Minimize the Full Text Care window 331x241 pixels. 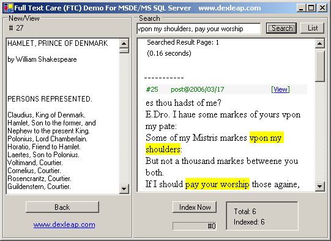pyautogui.click(x=301, y=8)
